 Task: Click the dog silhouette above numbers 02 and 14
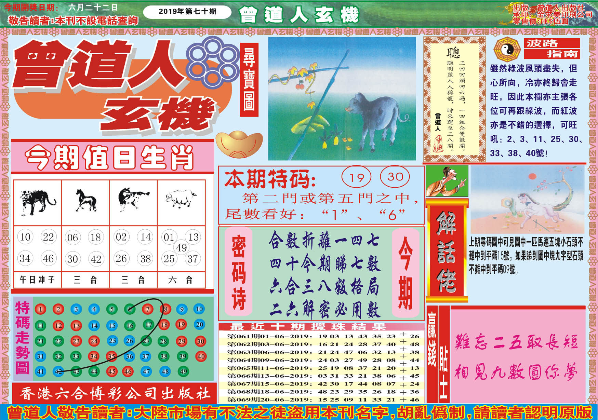tap(133, 200)
